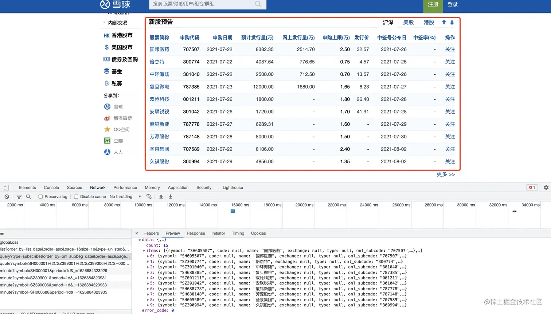Expand item 3 symbol SH688385

148,273
